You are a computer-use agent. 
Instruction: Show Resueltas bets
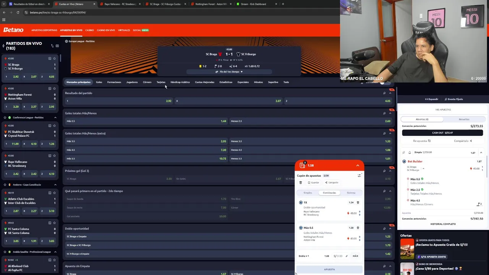pyautogui.click(x=464, y=119)
